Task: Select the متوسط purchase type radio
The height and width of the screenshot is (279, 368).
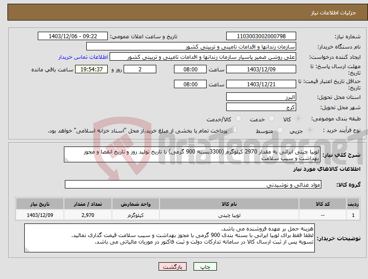Action: 280,130
